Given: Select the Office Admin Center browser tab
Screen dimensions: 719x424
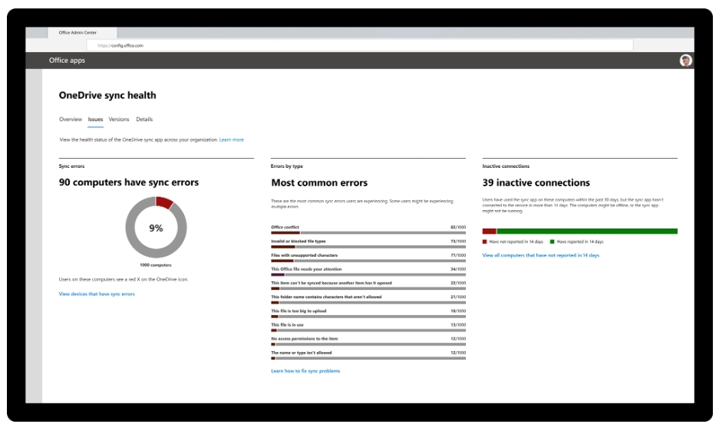Looking at the screenshot, I should point(83,33).
